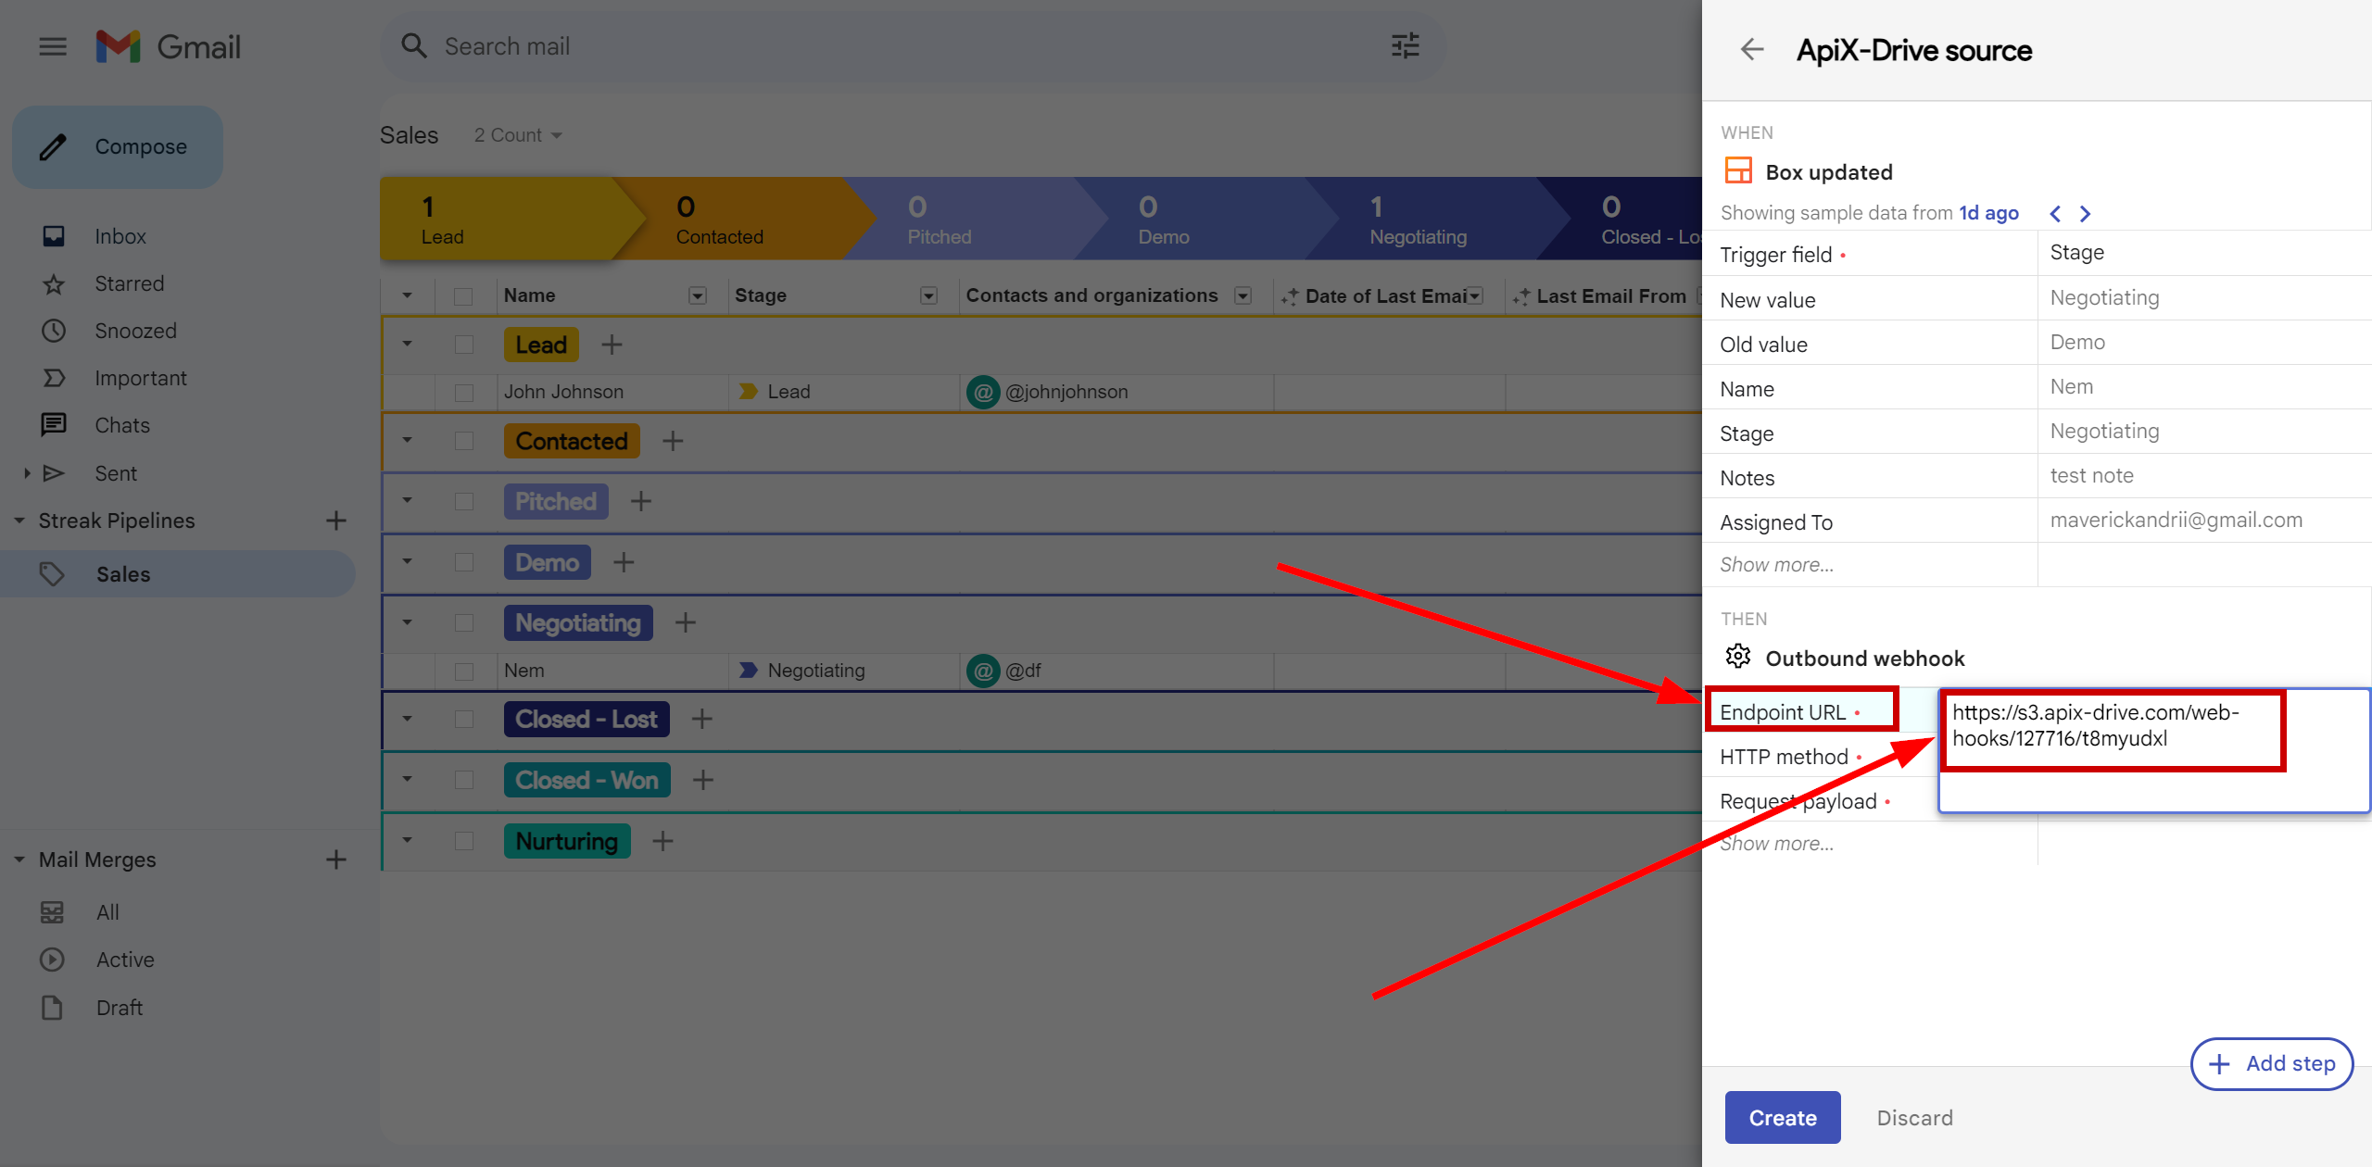Tick the Pitched group checkbox
Image resolution: width=2372 pixels, height=1167 pixels.
[464, 501]
